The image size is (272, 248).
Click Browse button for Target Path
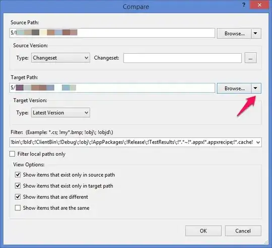tap(234, 88)
